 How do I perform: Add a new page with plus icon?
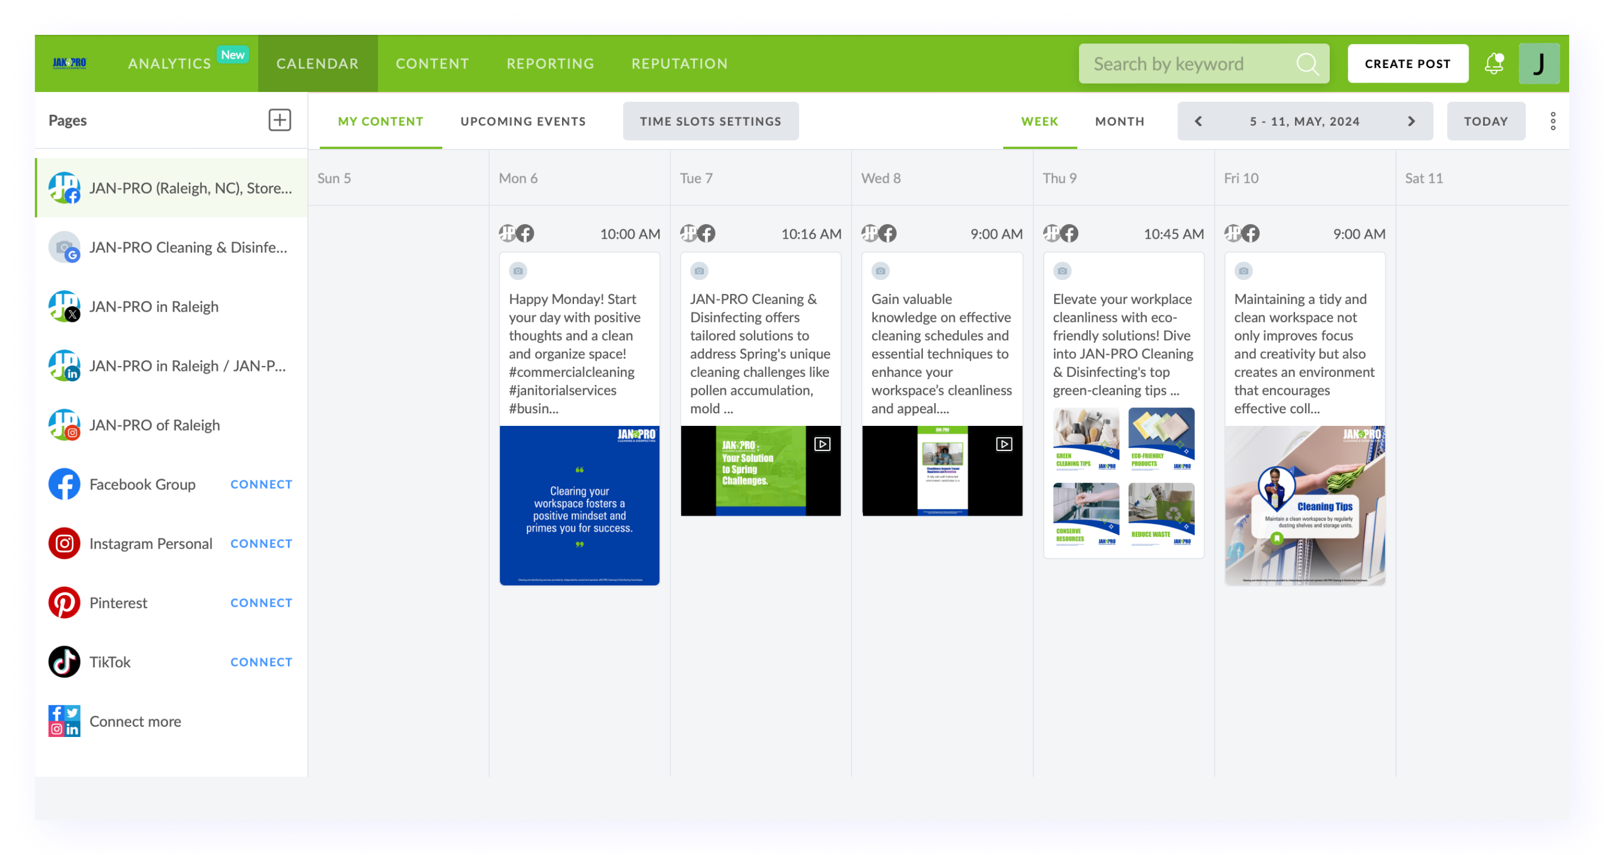point(280,120)
